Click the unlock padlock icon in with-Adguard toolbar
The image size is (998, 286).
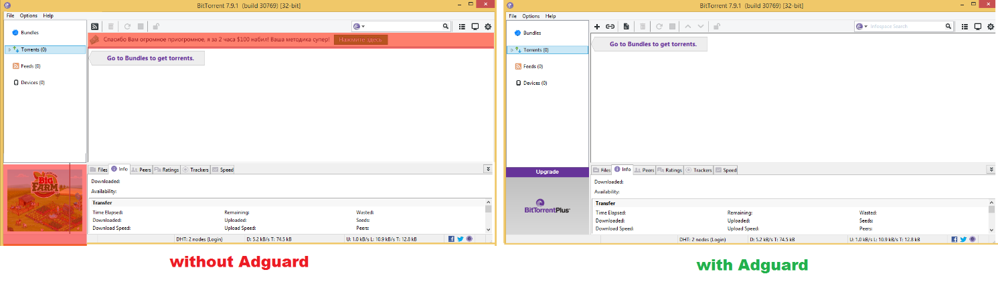click(717, 27)
